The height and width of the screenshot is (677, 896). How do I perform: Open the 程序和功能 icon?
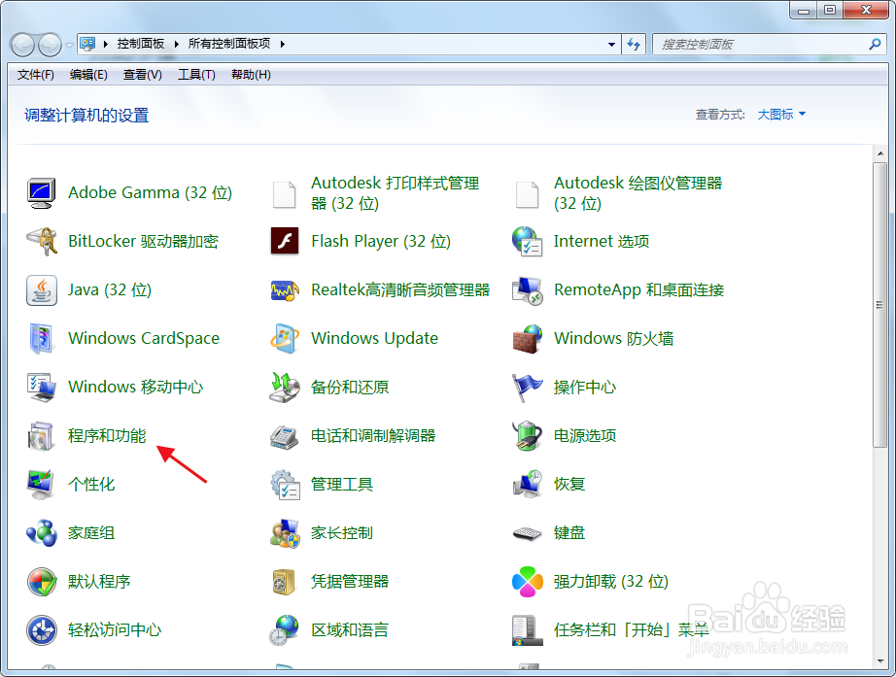pyautogui.click(x=41, y=436)
